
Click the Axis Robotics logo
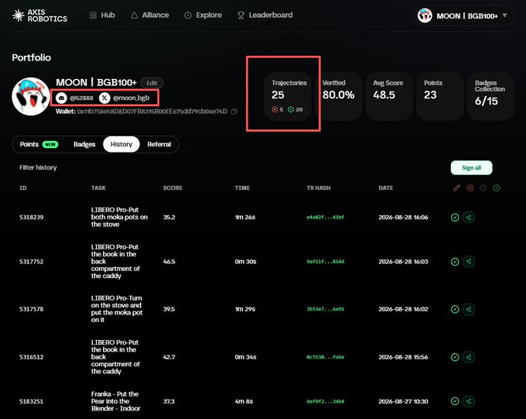pos(39,15)
